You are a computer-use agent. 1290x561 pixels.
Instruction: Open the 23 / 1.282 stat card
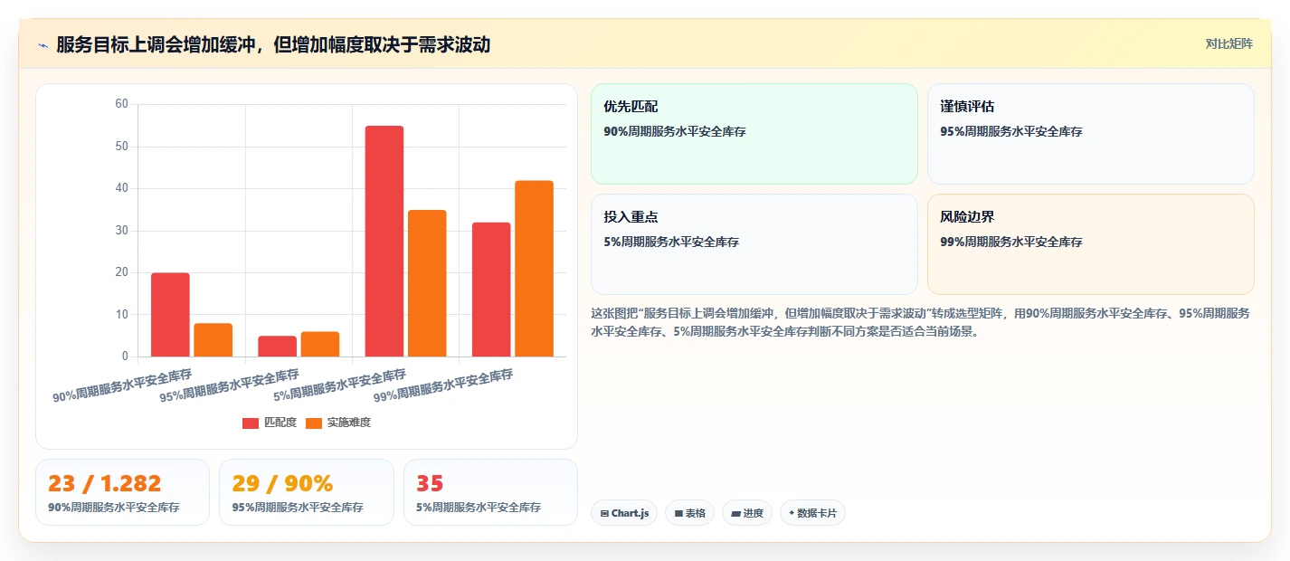122,492
